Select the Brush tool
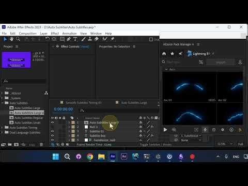The image size is (248, 186). point(83,39)
